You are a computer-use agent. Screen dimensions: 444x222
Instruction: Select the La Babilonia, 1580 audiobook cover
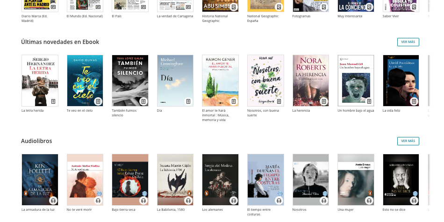point(175,180)
